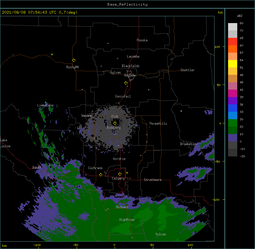
Task: Click the Strathmore town label
Action: (x=153, y=180)
